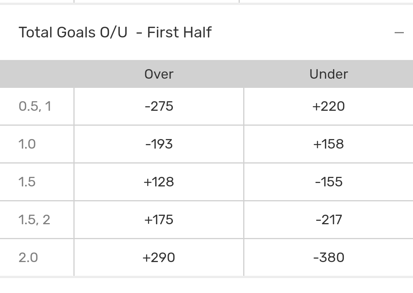413x293 pixels.
Task: Click the 0.5, 1 line label
Action: 35,106
